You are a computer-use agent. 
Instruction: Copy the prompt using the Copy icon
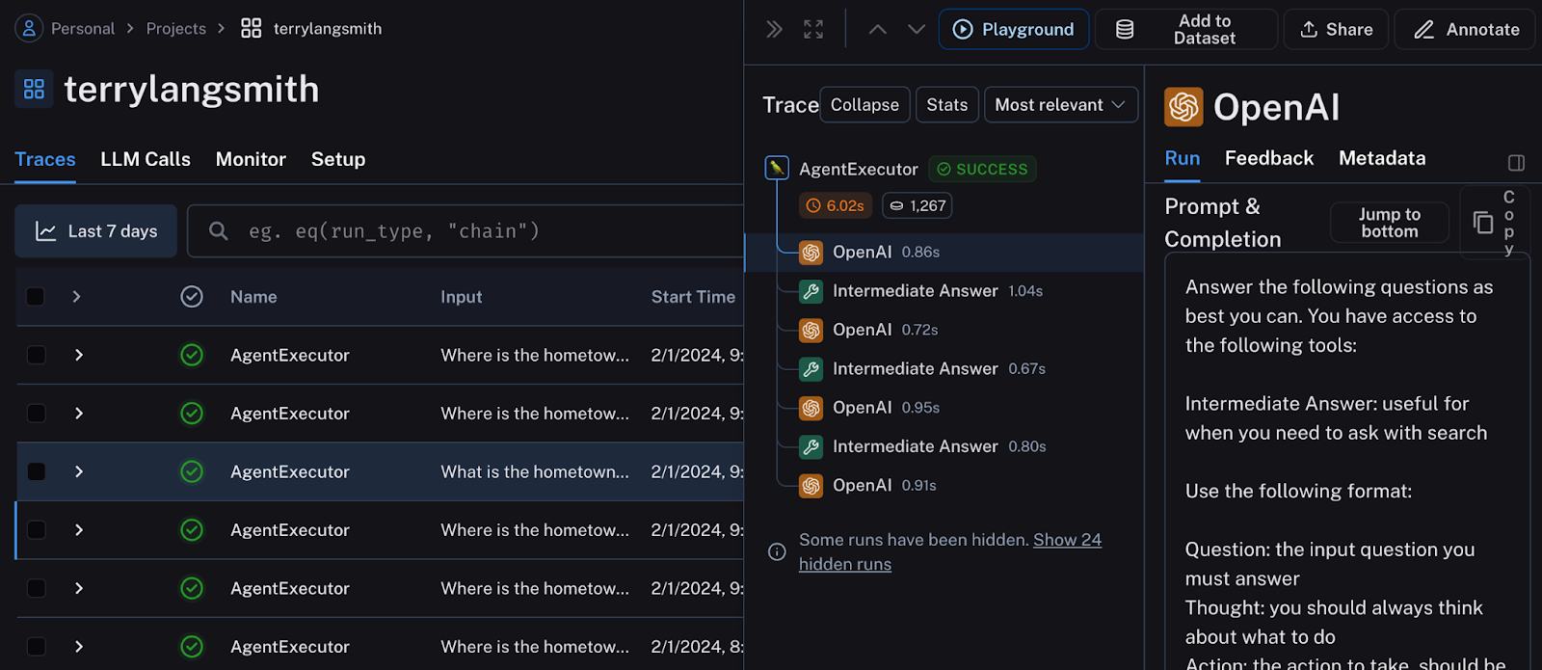[1484, 223]
